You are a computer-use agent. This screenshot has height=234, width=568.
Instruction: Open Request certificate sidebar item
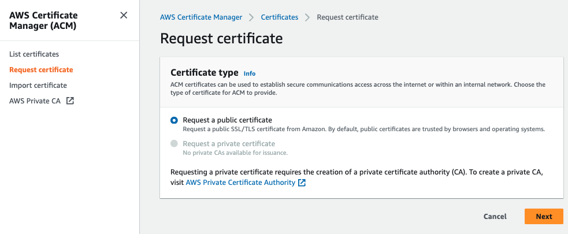(41, 70)
